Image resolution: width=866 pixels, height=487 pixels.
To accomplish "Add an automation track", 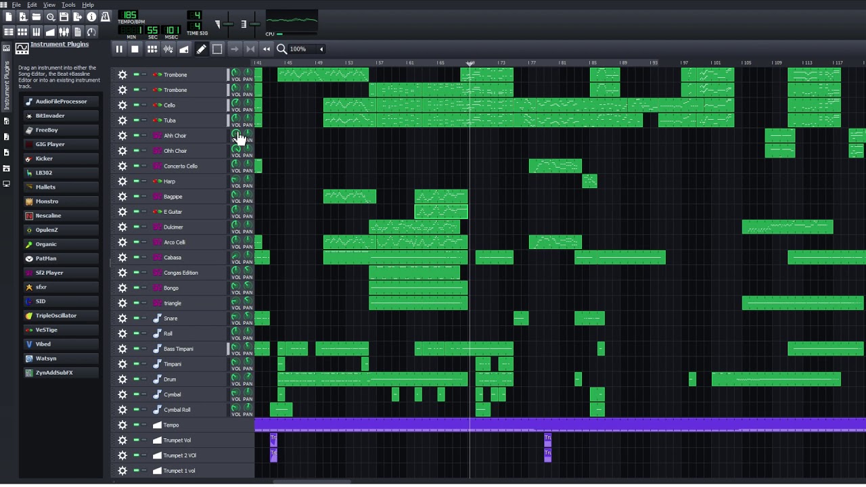I will click(x=184, y=49).
